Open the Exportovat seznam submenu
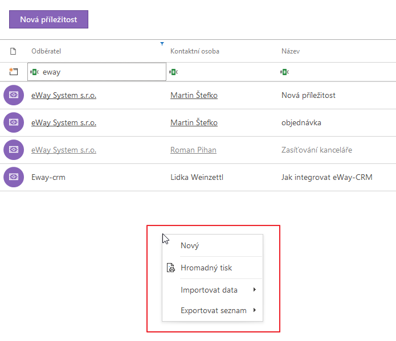Viewport: 396px width, 341px height. tap(213, 310)
